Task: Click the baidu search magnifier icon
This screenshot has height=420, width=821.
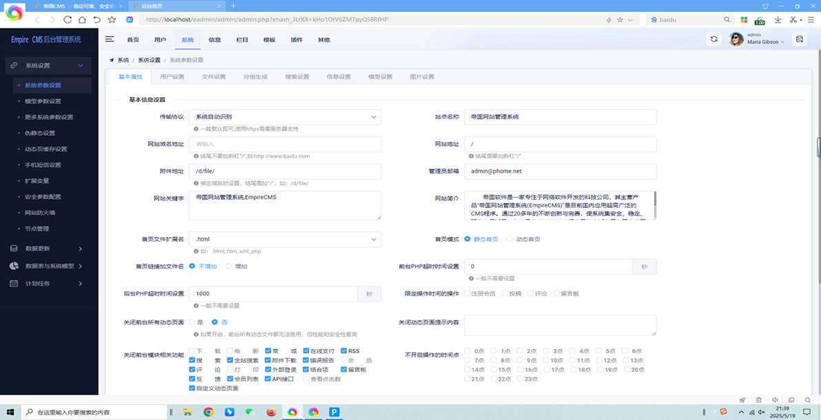Action: pos(727,19)
